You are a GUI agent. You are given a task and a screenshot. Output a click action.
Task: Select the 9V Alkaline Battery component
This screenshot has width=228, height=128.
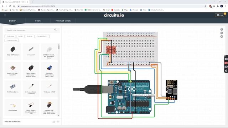(x=13, y=89)
